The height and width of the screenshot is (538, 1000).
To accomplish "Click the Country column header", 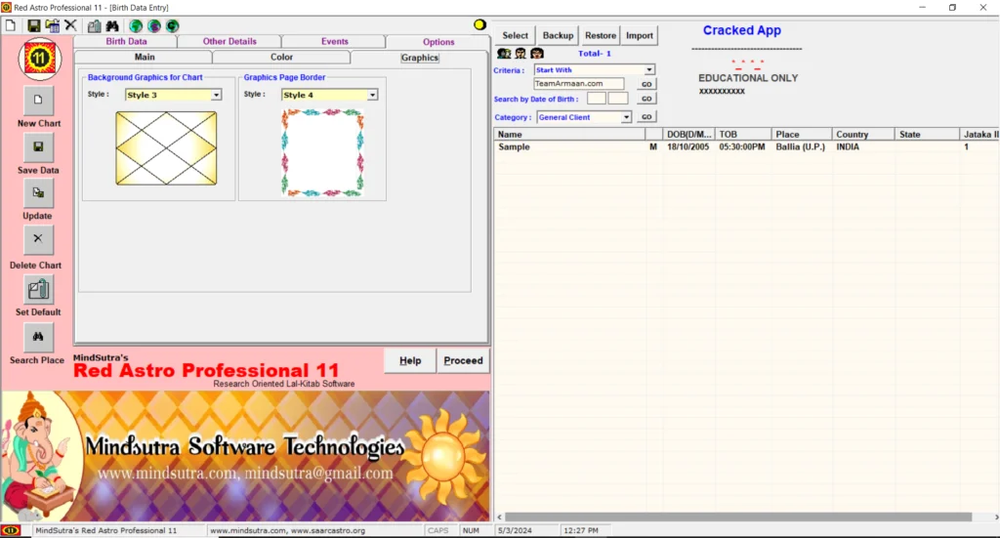I will tap(863, 135).
